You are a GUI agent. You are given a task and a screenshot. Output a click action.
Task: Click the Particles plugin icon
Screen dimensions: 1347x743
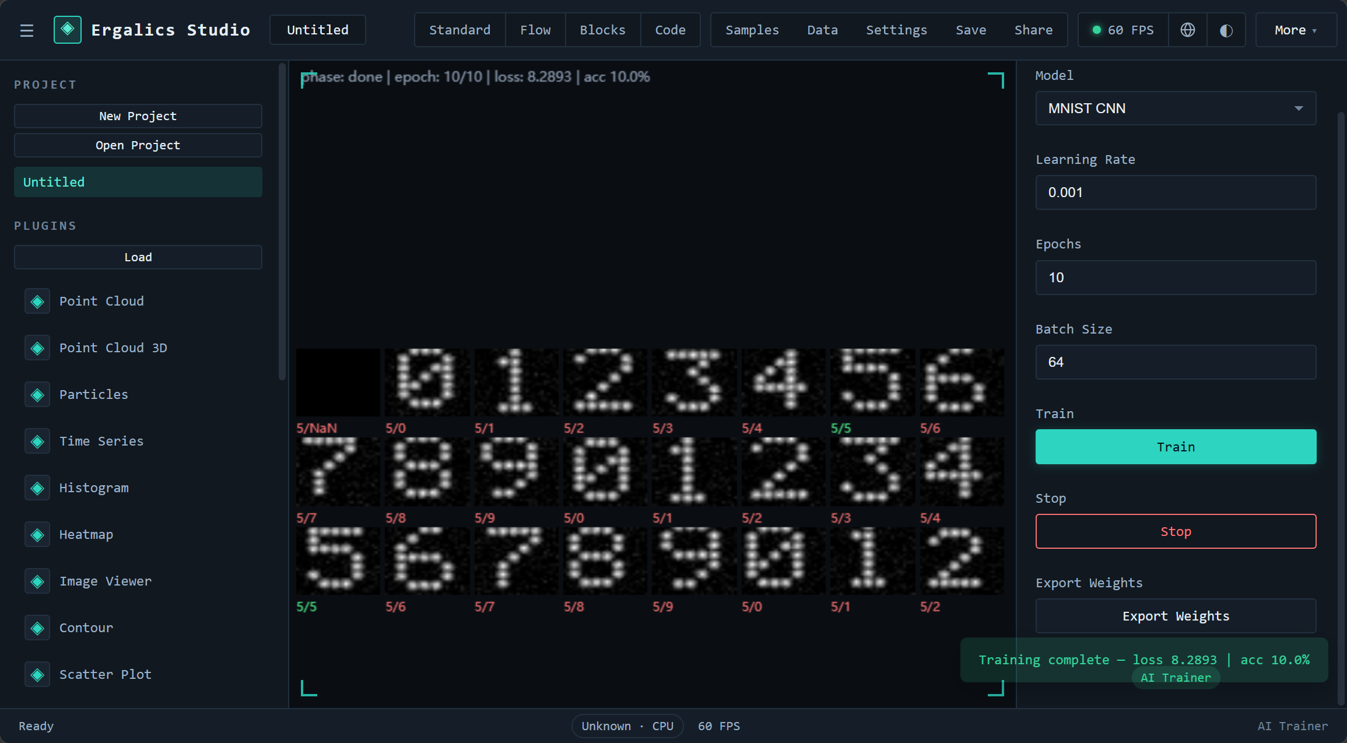[37, 395]
